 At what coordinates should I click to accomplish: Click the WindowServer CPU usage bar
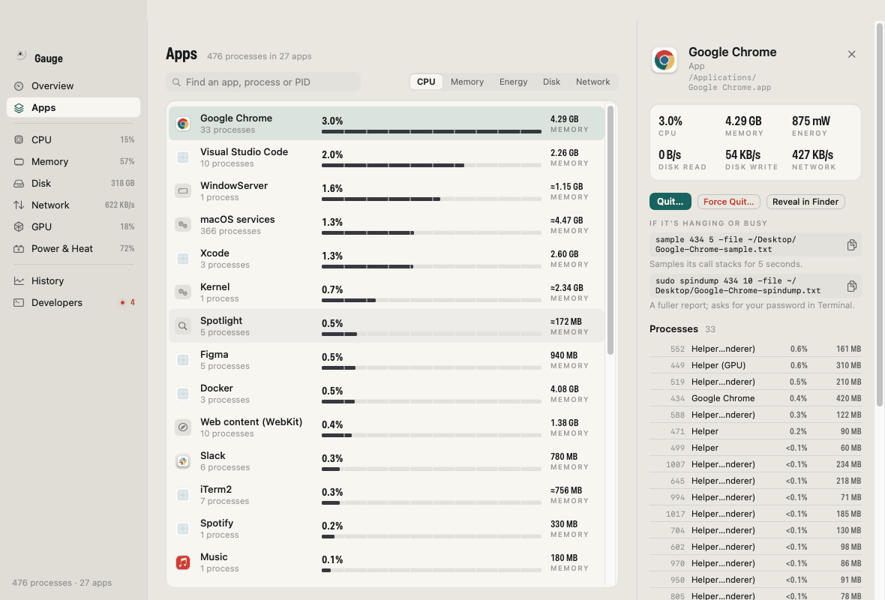(431, 199)
